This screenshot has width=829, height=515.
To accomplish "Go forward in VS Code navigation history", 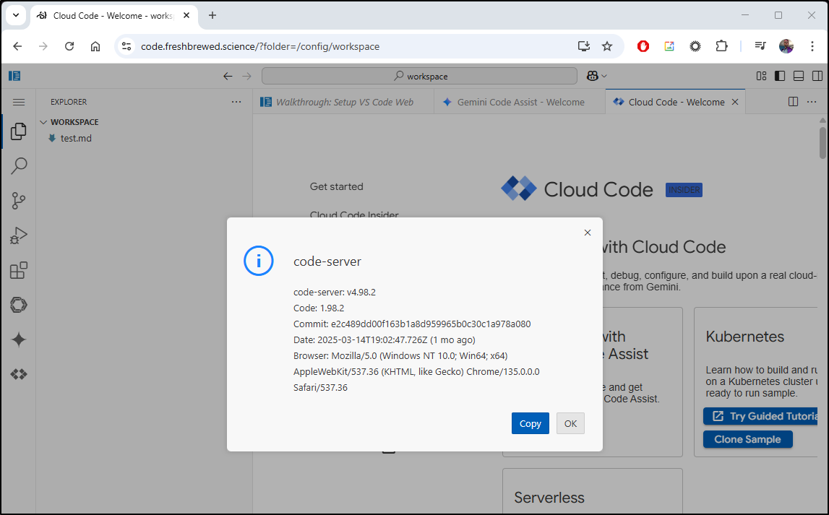I will tap(247, 76).
